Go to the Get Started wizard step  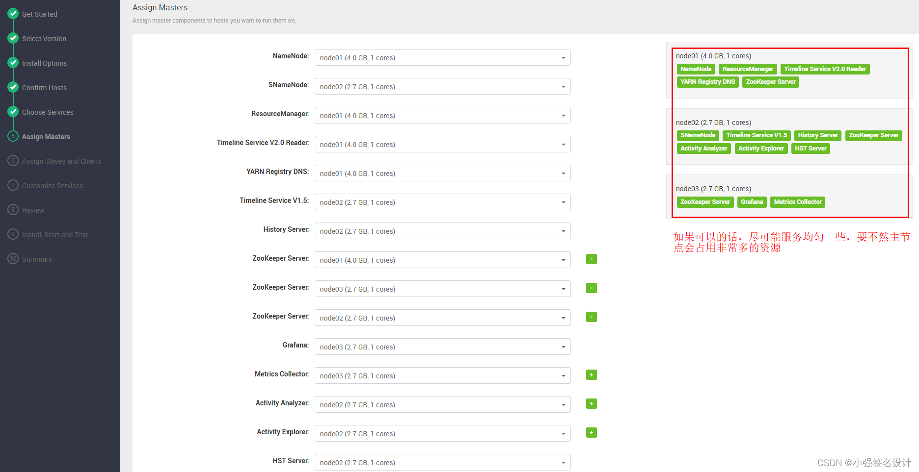40,14
